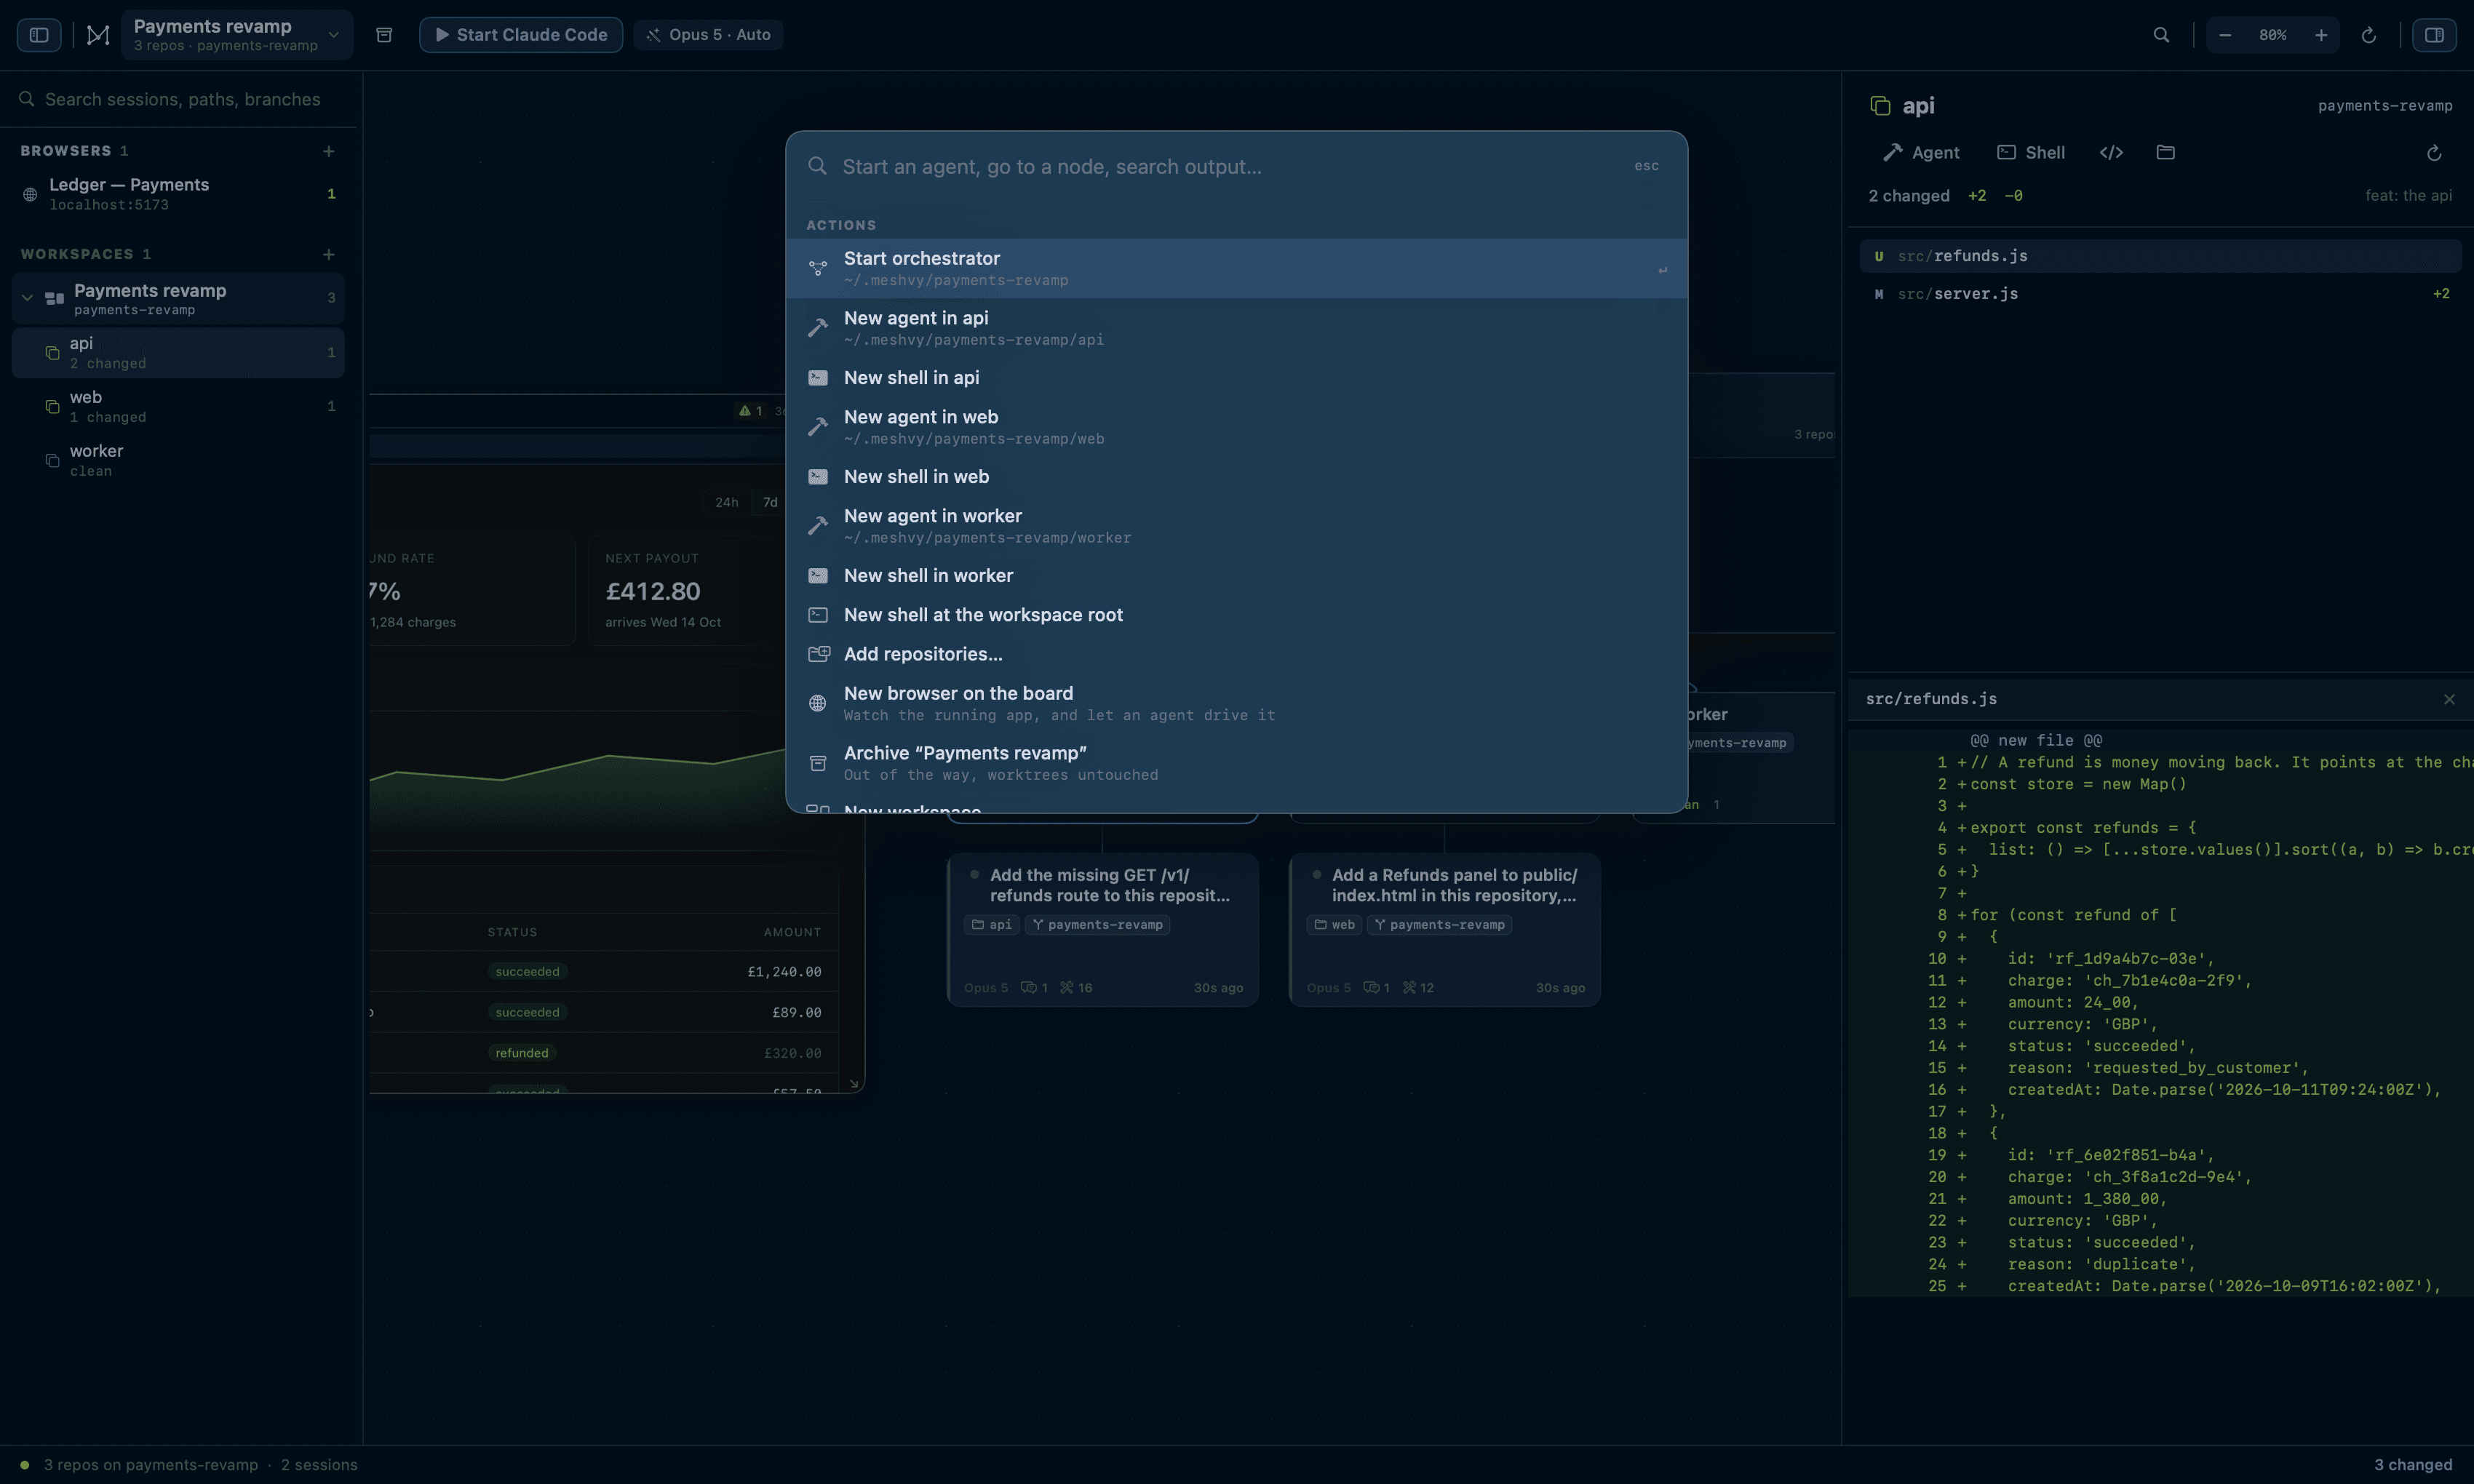
Task: Click the code view icon in api panel
Action: (2111, 153)
